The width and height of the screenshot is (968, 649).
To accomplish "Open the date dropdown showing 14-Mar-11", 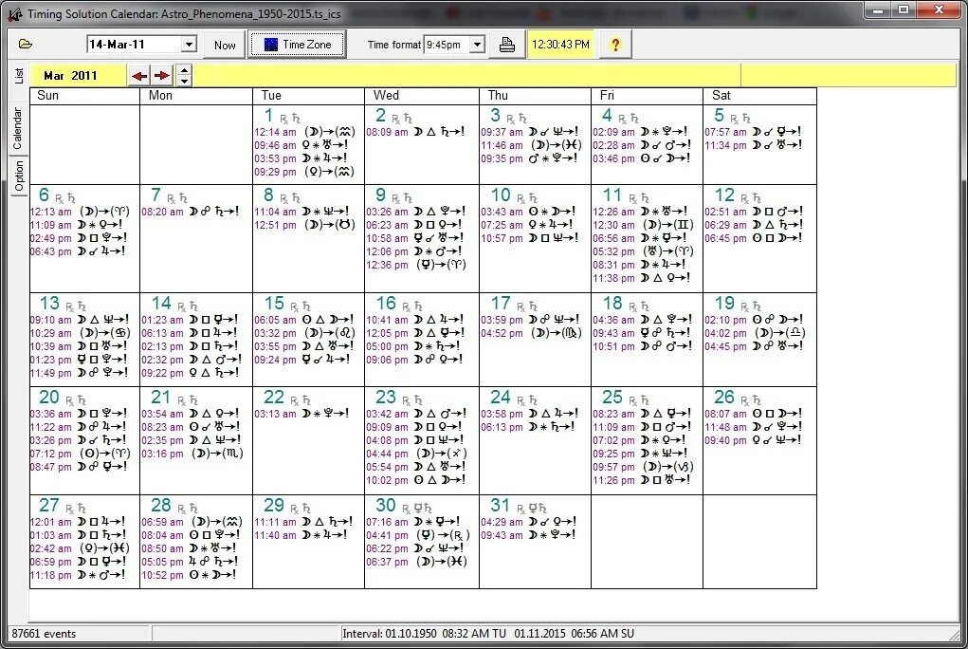I will coord(189,45).
